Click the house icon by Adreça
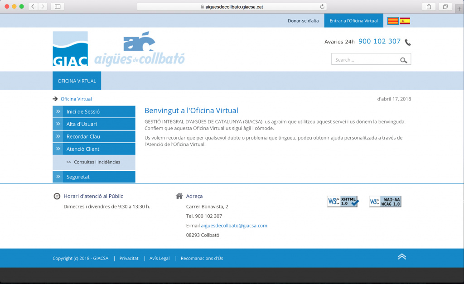464x284 pixels. coord(179,196)
